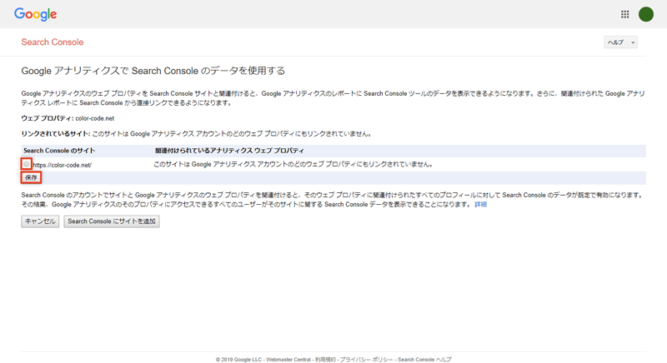This screenshot has width=667, height=363.
Task: Open Webmaster Central footer link
Action: point(288,360)
